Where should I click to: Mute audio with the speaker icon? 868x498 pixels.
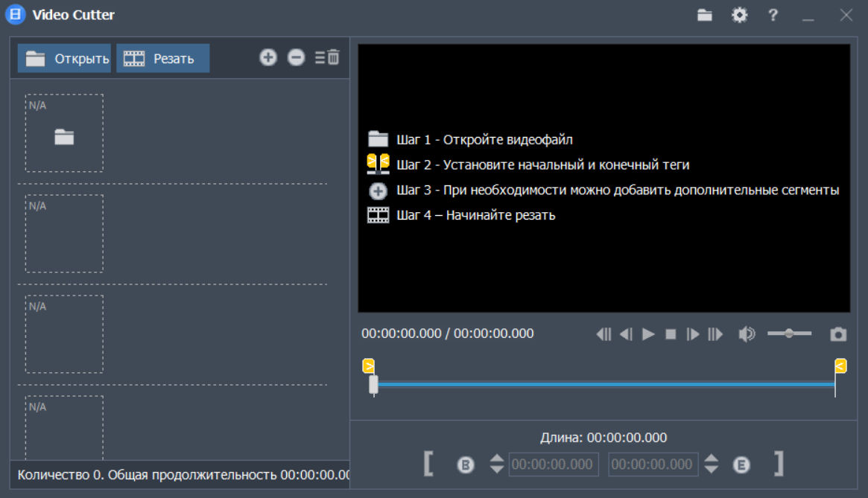[x=746, y=334]
